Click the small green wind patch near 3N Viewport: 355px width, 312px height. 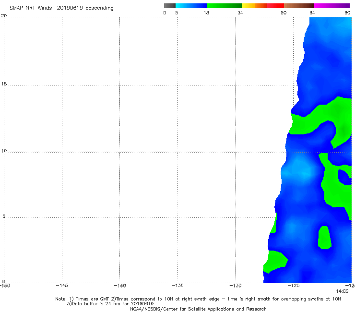coord(324,238)
